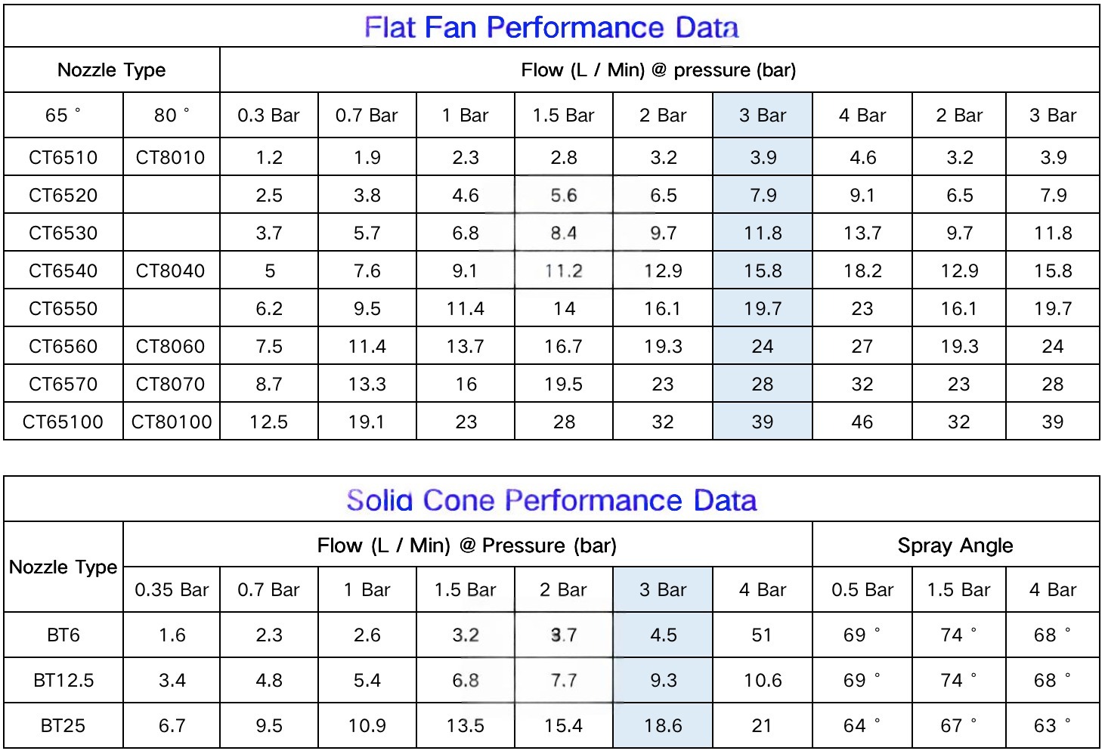Click the Spray Angle column group header
Image resolution: width=1105 pixels, height=754 pixels.
[x=955, y=545]
